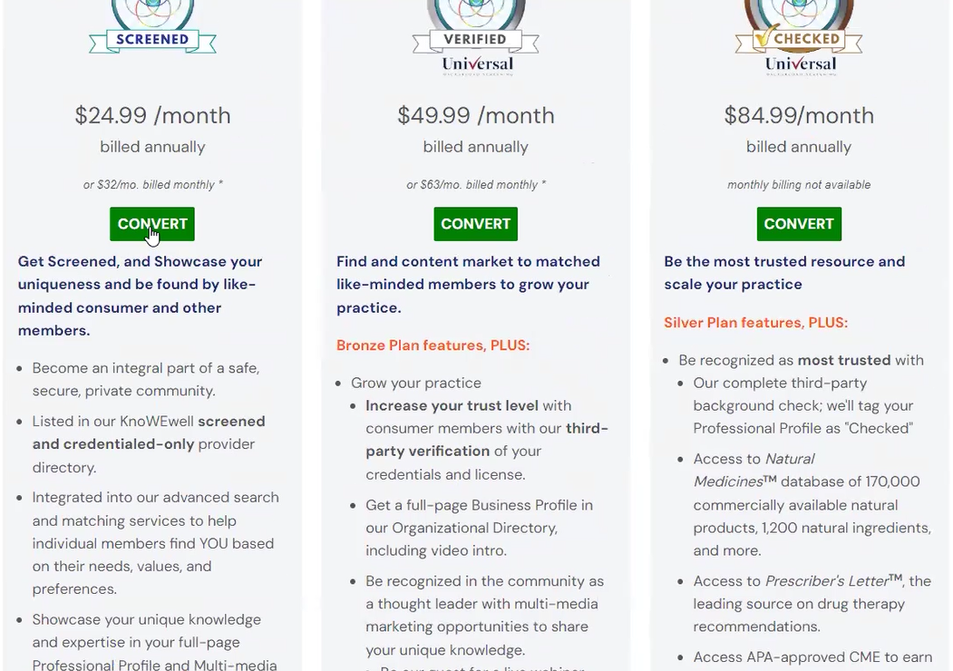The image size is (953, 671).
Task: Click the Checked Universal badge icon
Action: click(799, 38)
